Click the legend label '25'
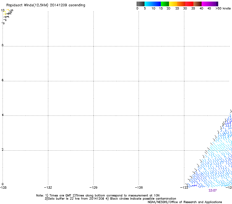This screenshot has height=204, width=232. point(177,8)
